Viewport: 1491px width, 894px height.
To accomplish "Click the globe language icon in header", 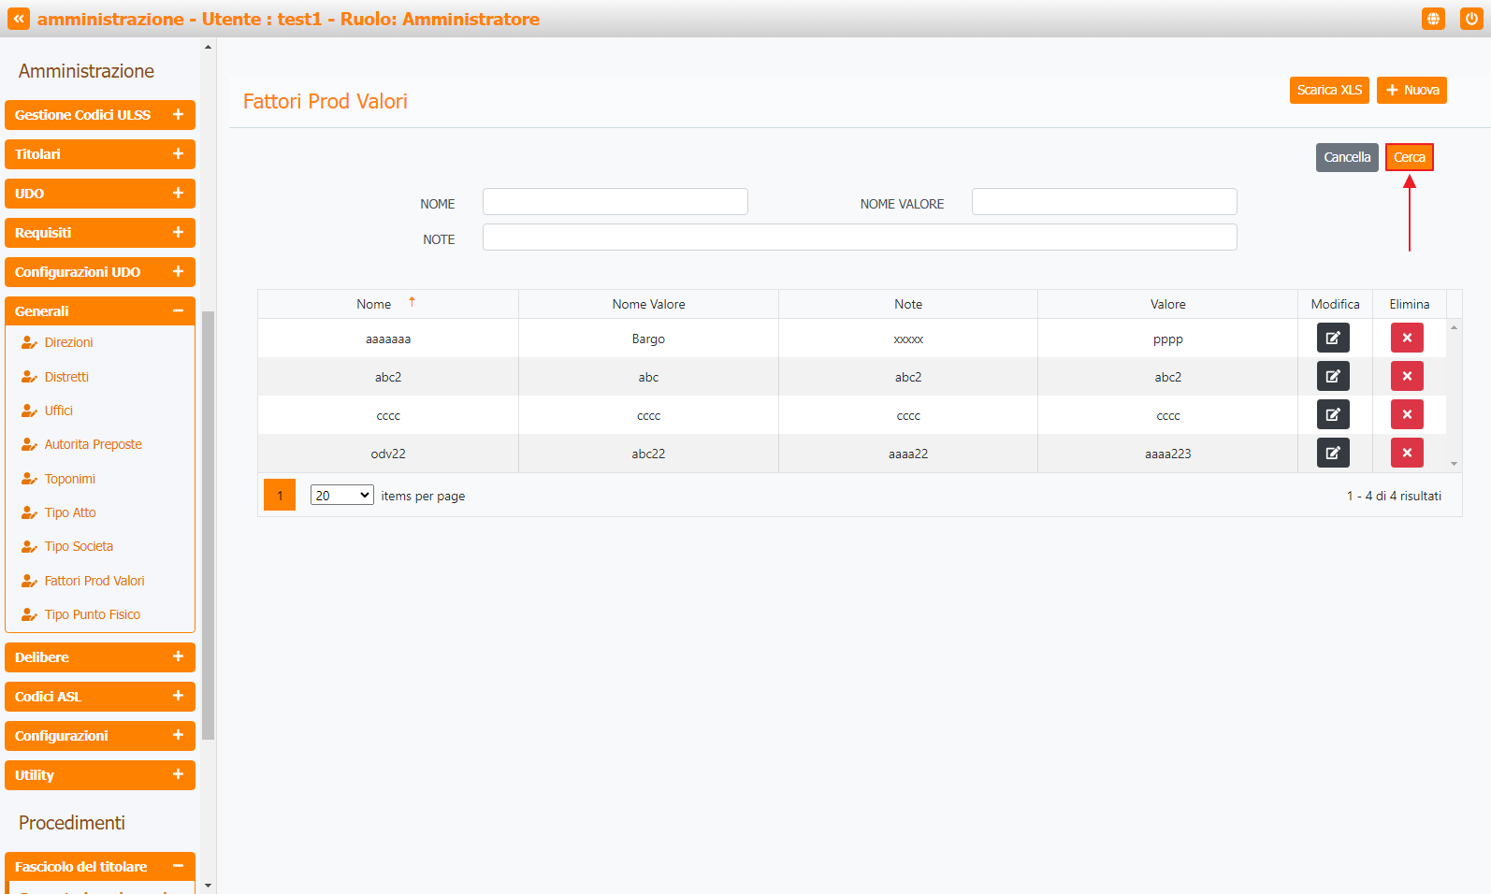I will [x=1432, y=19].
